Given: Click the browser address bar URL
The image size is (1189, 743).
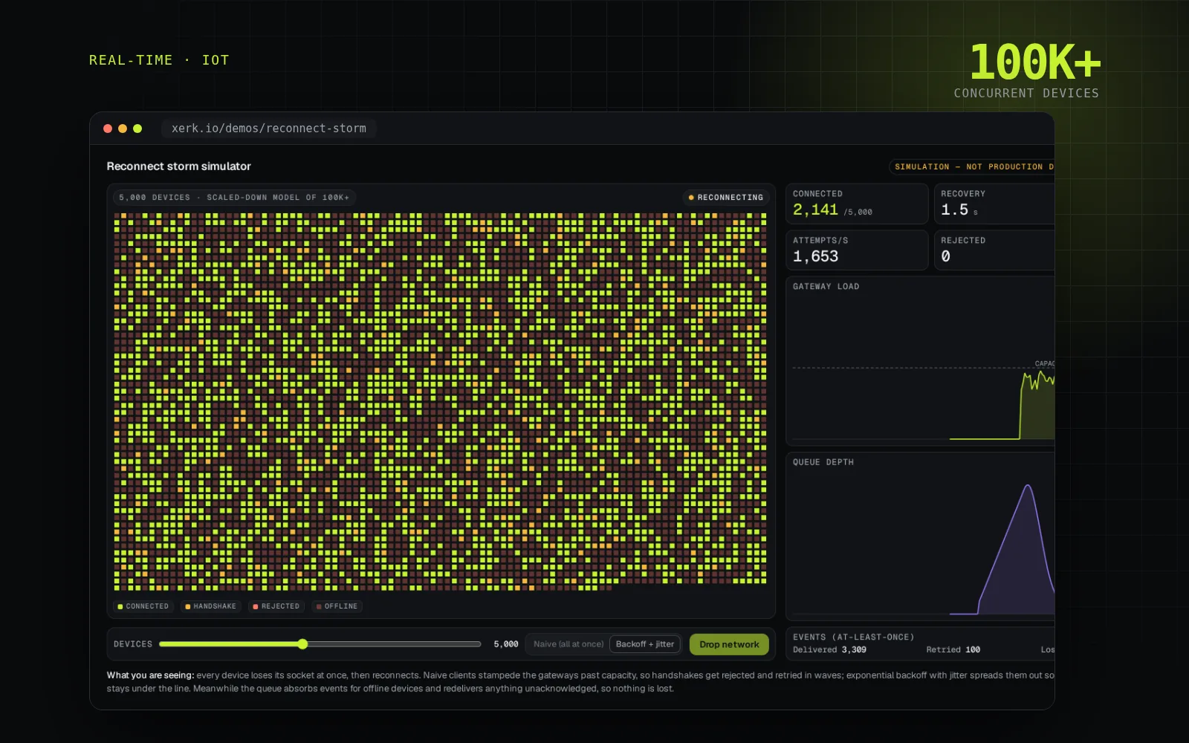Looking at the screenshot, I should (x=269, y=129).
